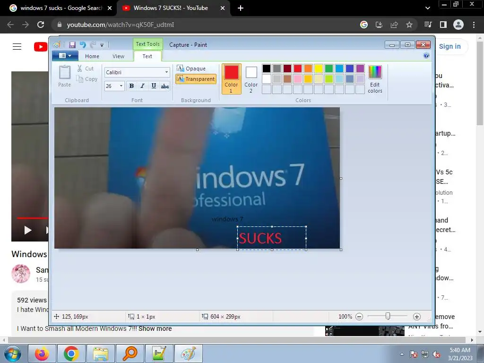Screen dimensions: 484x363
Task: Click the Google icon in address bar
Action: 364,25
